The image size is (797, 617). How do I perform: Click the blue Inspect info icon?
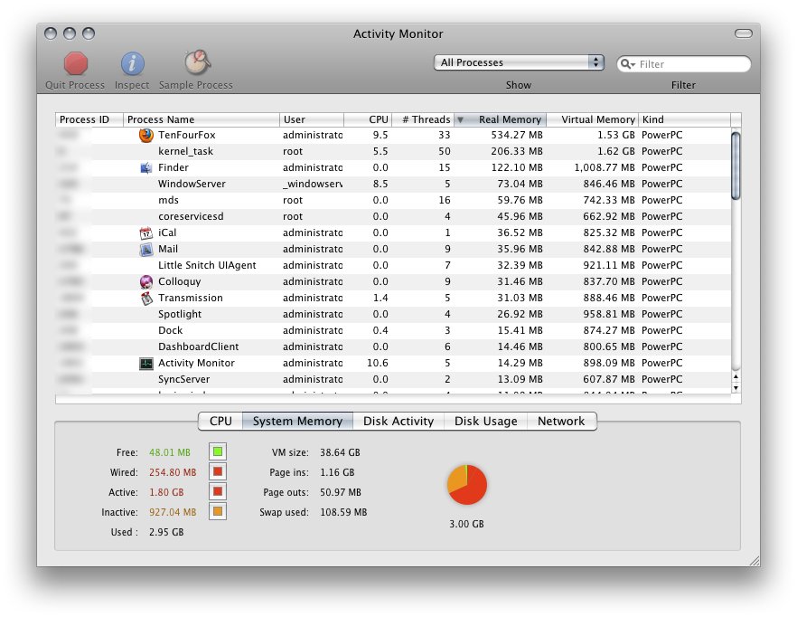coord(132,63)
